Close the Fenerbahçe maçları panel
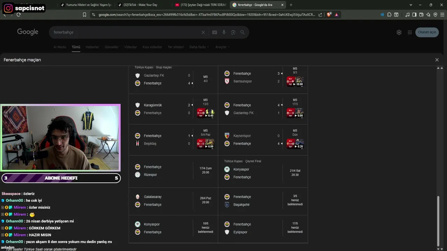This screenshot has height=251, width=447. coord(437,60)
